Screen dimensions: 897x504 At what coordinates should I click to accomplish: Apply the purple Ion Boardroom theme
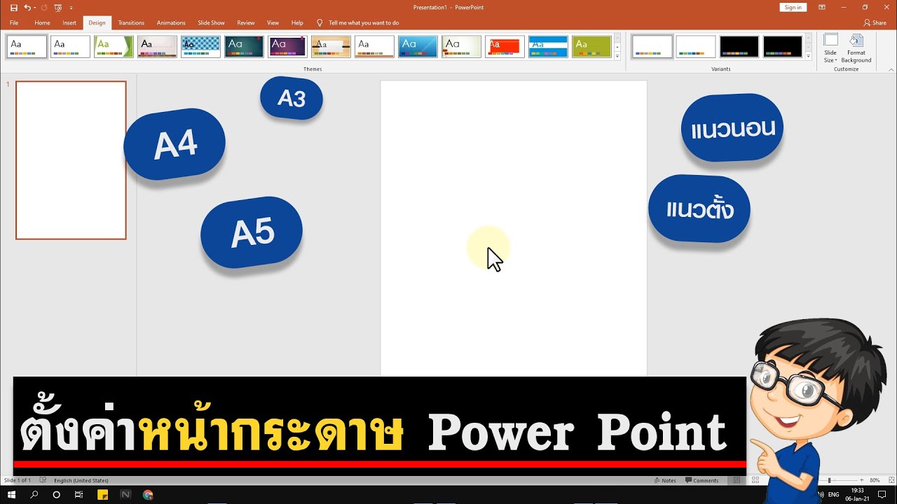pyautogui.click(x=287, y=46)
